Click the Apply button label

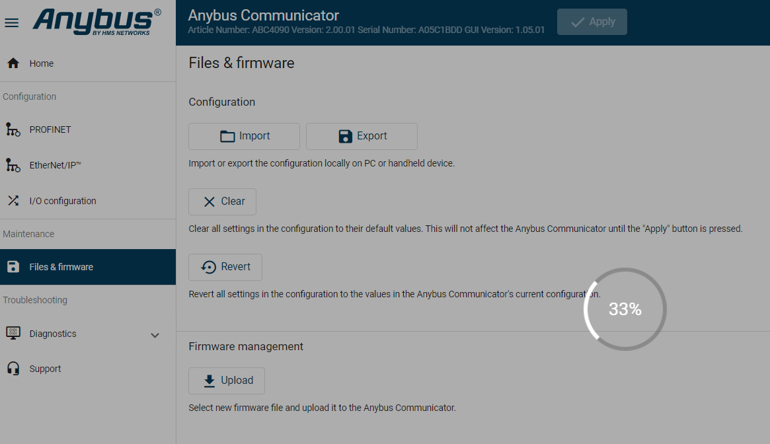[x=602, y=22]
